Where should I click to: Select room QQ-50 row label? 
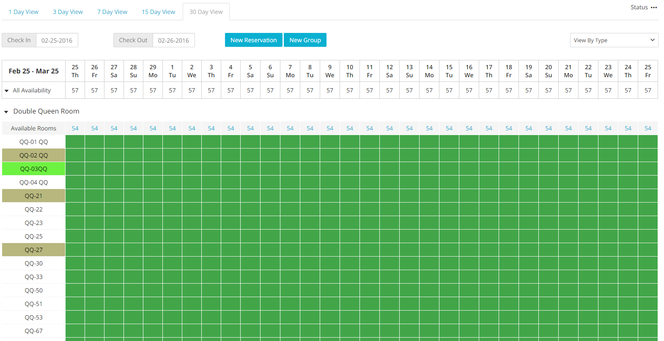pos(33,290)
